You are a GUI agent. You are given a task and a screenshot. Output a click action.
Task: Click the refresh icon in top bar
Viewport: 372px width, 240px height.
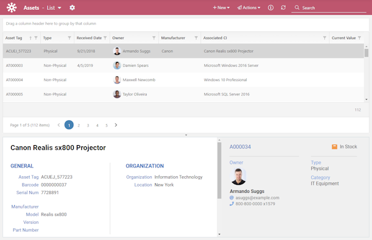283,7
